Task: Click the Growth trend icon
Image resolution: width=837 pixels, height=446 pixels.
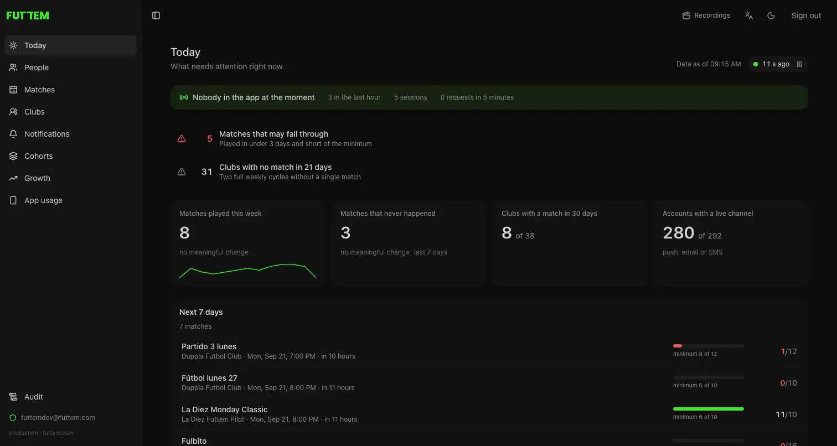Action: (13, 178)
